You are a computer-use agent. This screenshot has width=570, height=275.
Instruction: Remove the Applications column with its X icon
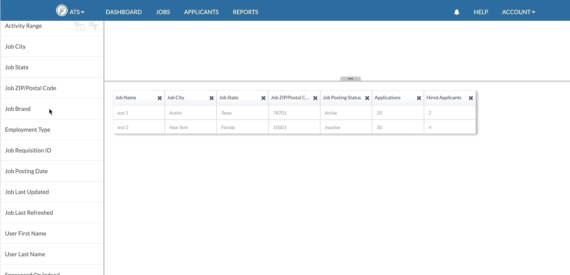pos(419,98)
